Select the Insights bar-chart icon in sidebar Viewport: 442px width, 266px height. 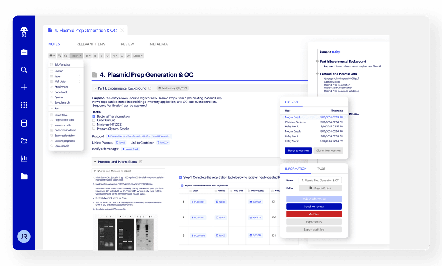pos(24,158)
